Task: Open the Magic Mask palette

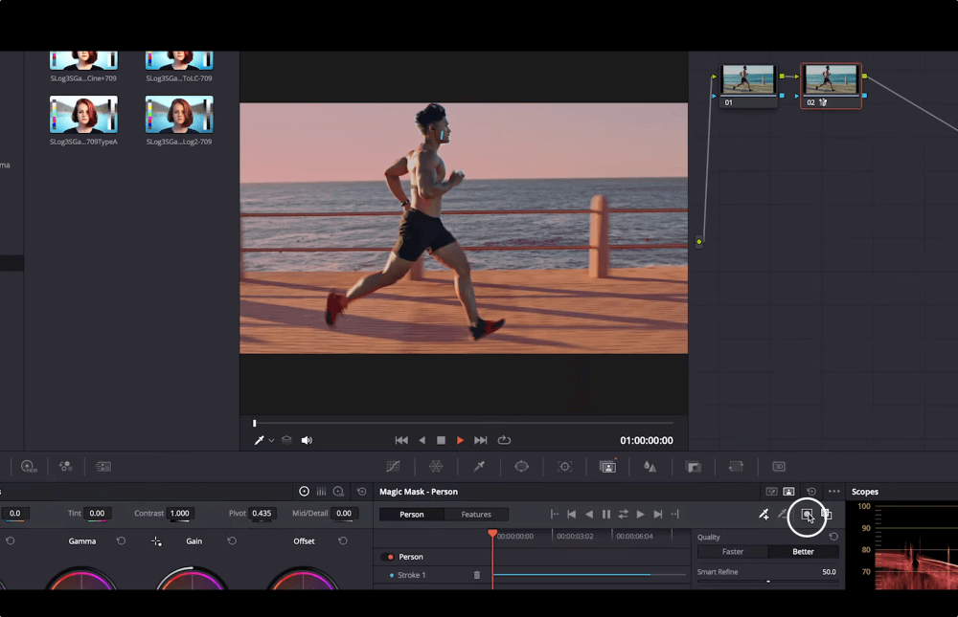Action: 608,466
